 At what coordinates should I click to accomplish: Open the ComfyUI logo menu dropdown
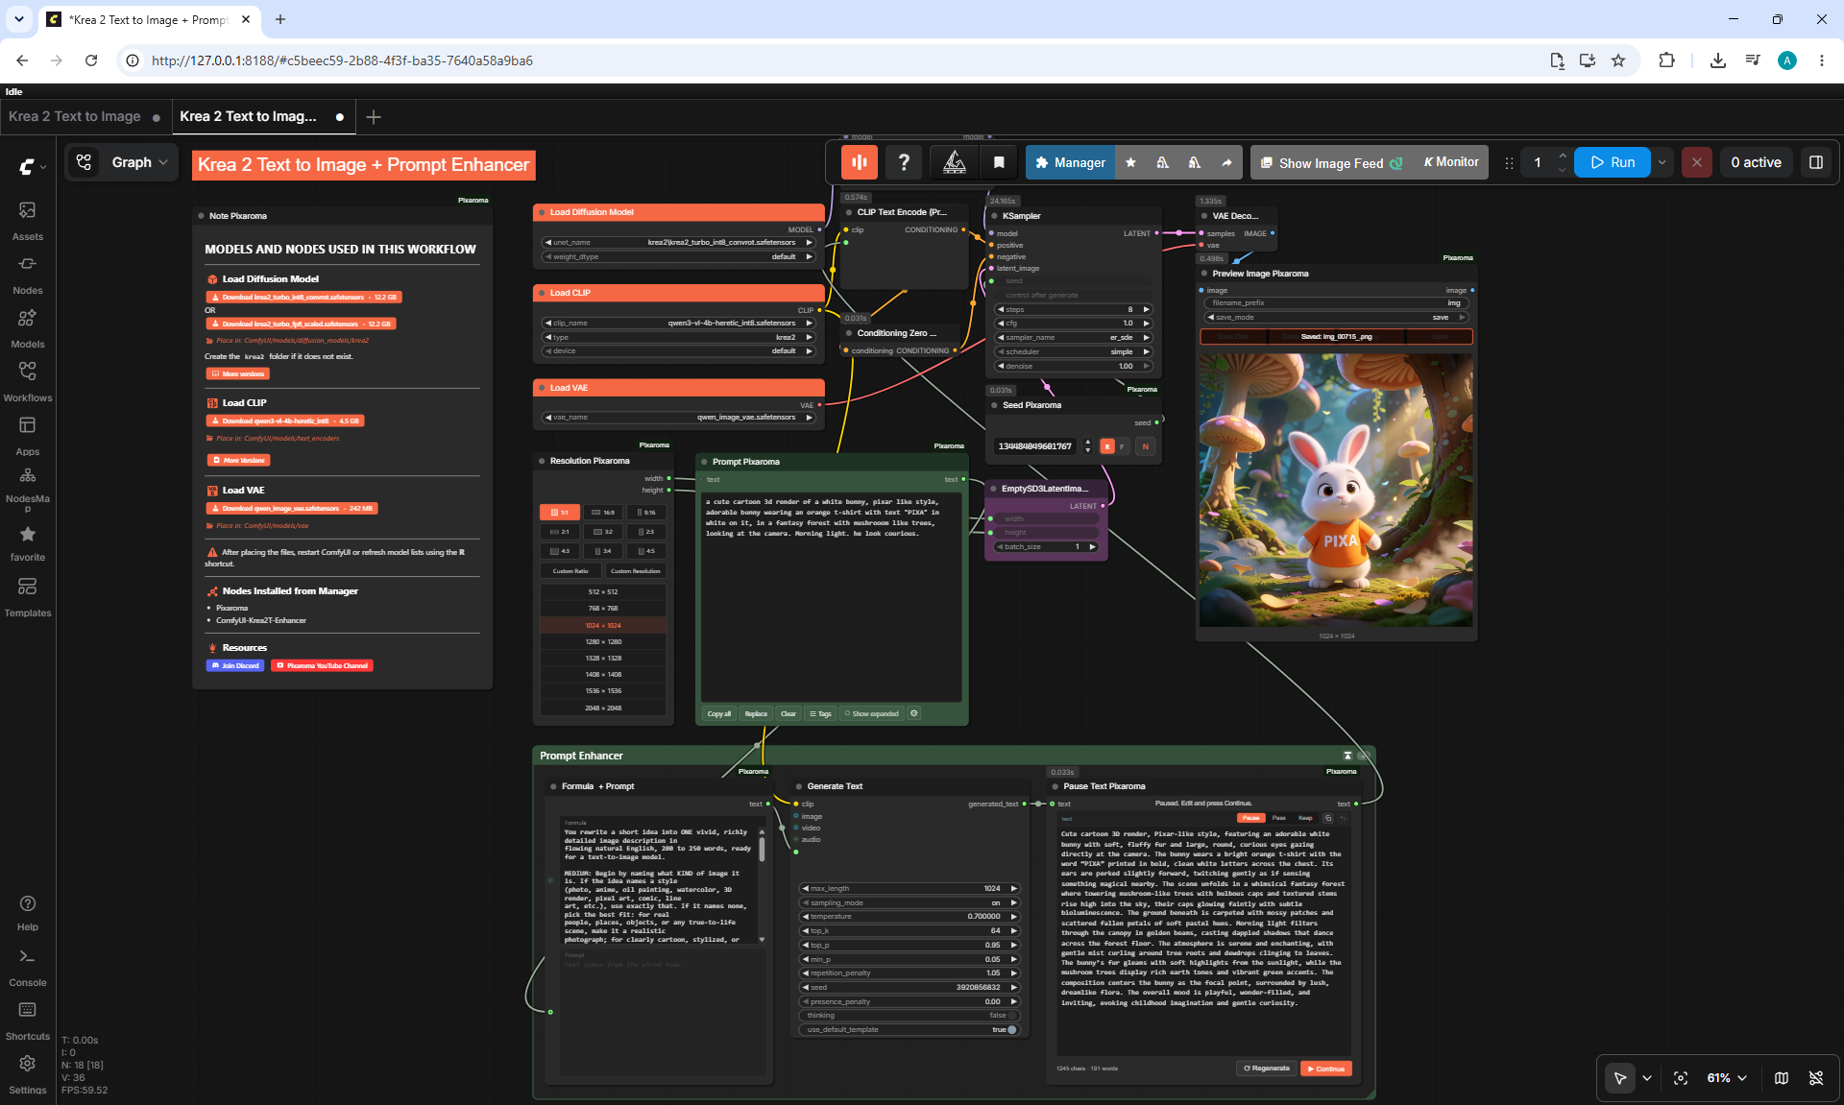point(32,166)
